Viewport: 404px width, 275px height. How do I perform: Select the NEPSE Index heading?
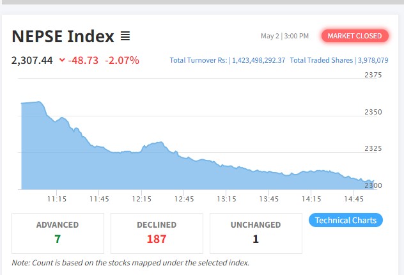click(63, 36)
